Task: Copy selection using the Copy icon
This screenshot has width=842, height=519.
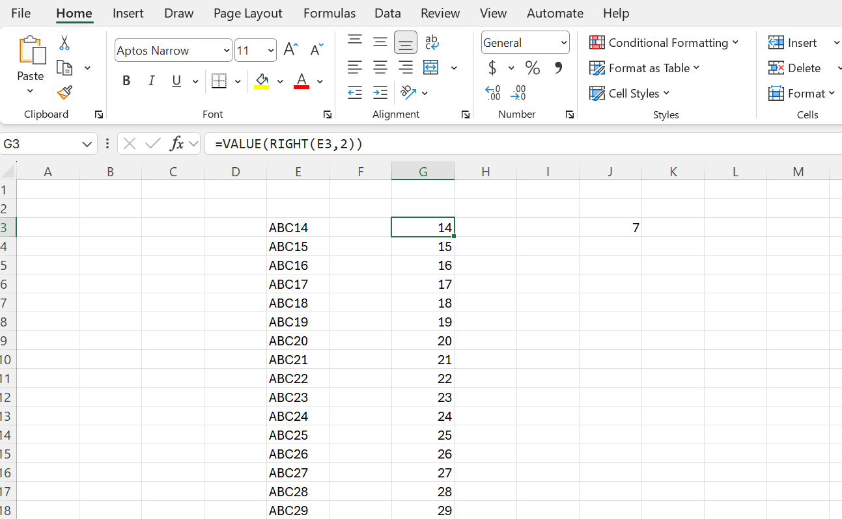Action: click(x=64, y=68)
